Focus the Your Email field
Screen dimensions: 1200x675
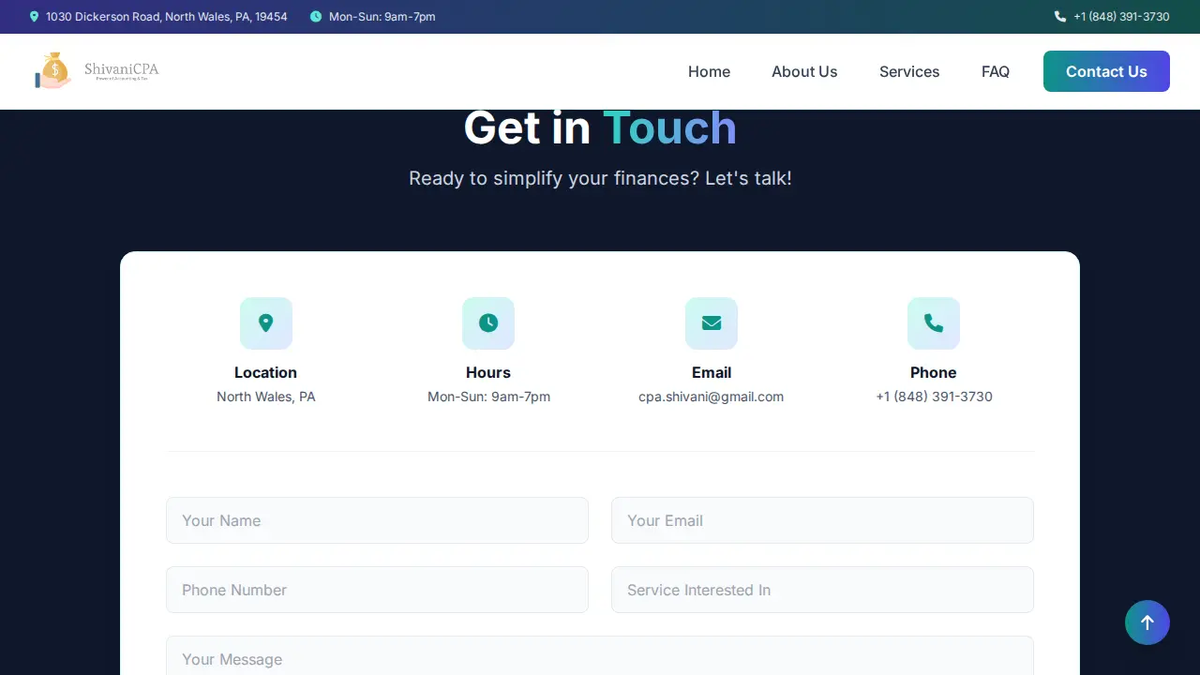pyautogui.click(x=822, y=520)
